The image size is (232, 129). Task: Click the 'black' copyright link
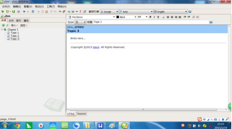click(96, 47)
